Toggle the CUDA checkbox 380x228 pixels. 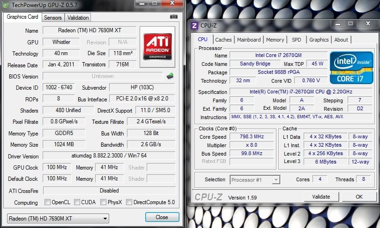(x=77, y=202)
